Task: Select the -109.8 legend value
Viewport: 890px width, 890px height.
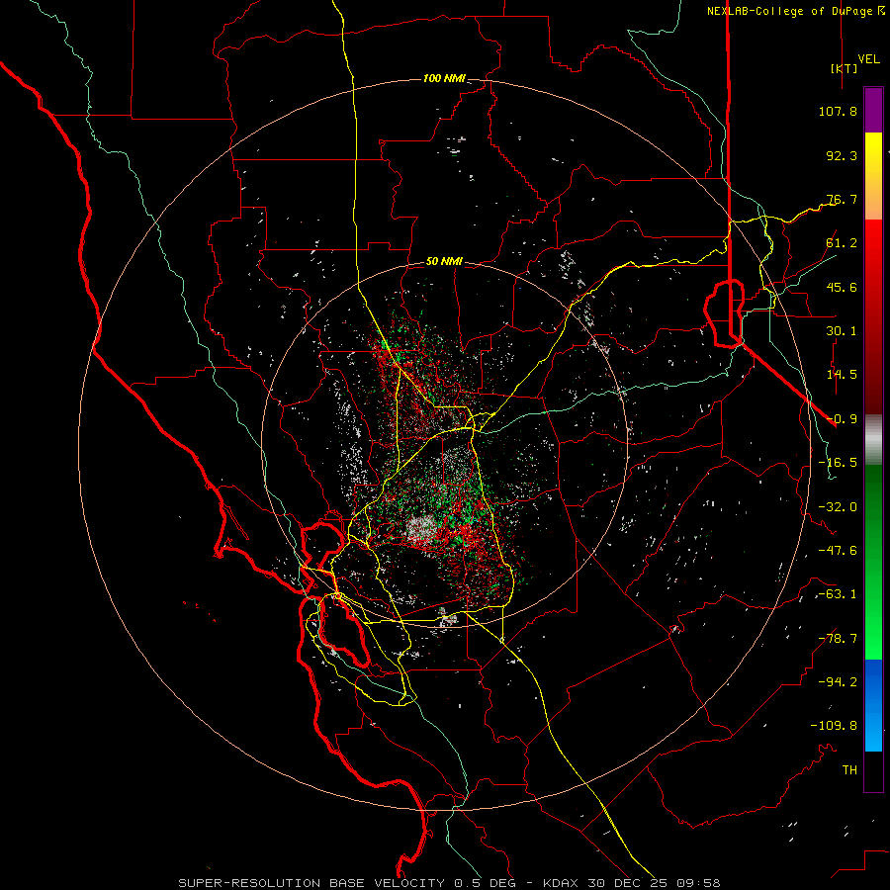Action: point(834,726)
